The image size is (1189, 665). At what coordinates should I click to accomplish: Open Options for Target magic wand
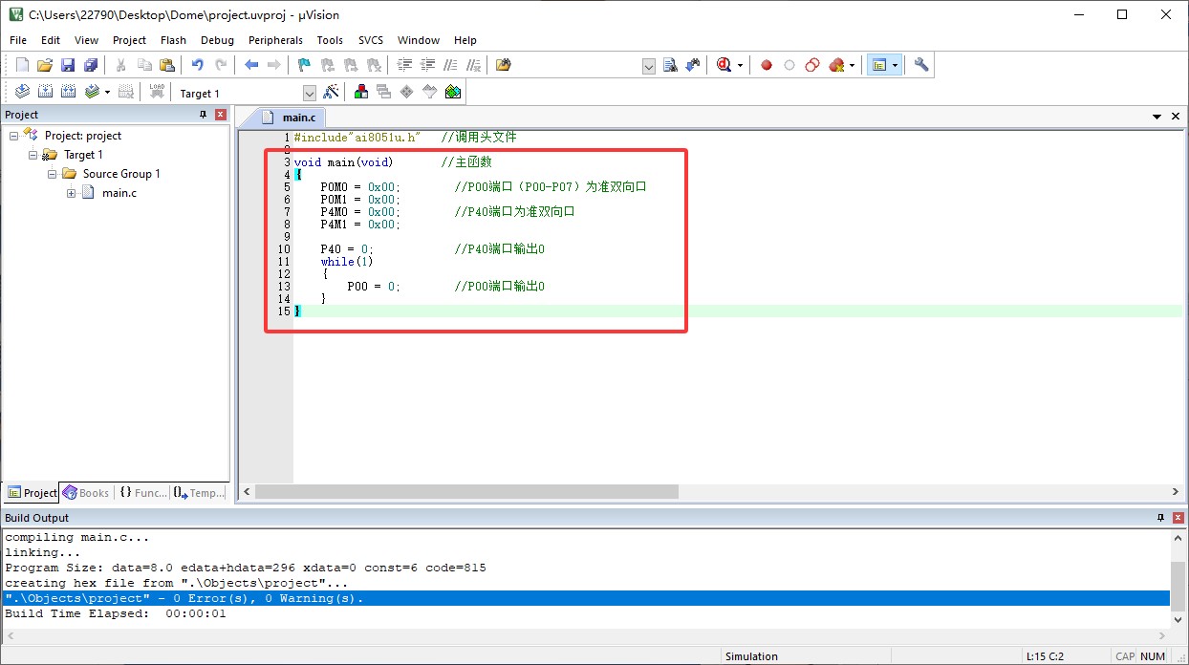click(x=332, y=92)
